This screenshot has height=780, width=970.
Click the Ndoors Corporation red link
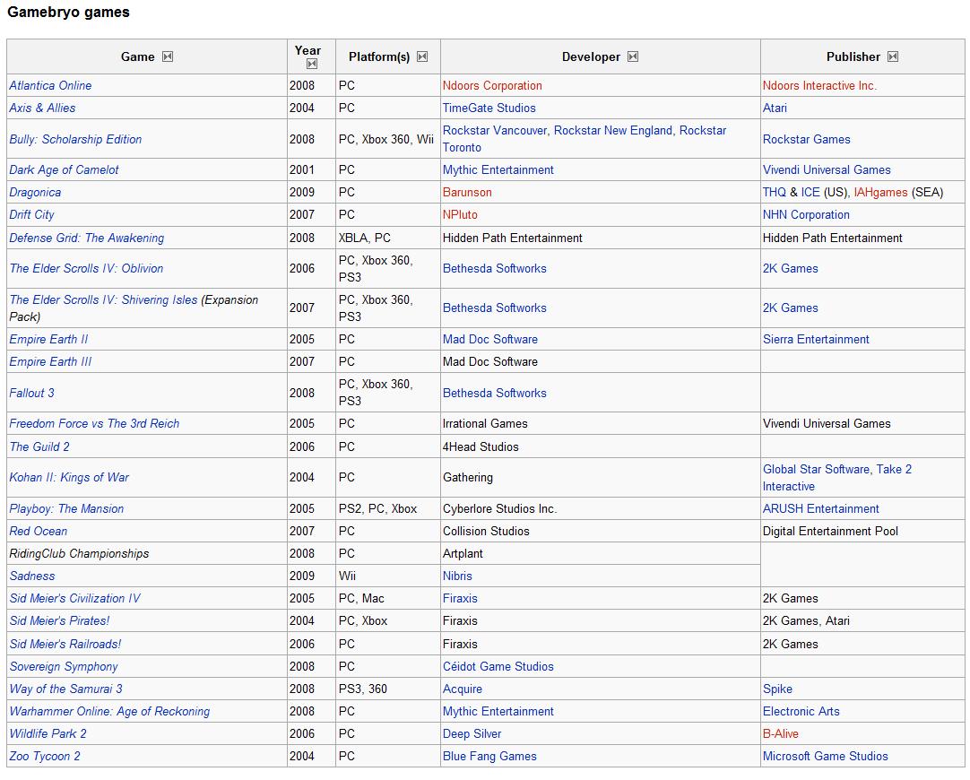492,85
